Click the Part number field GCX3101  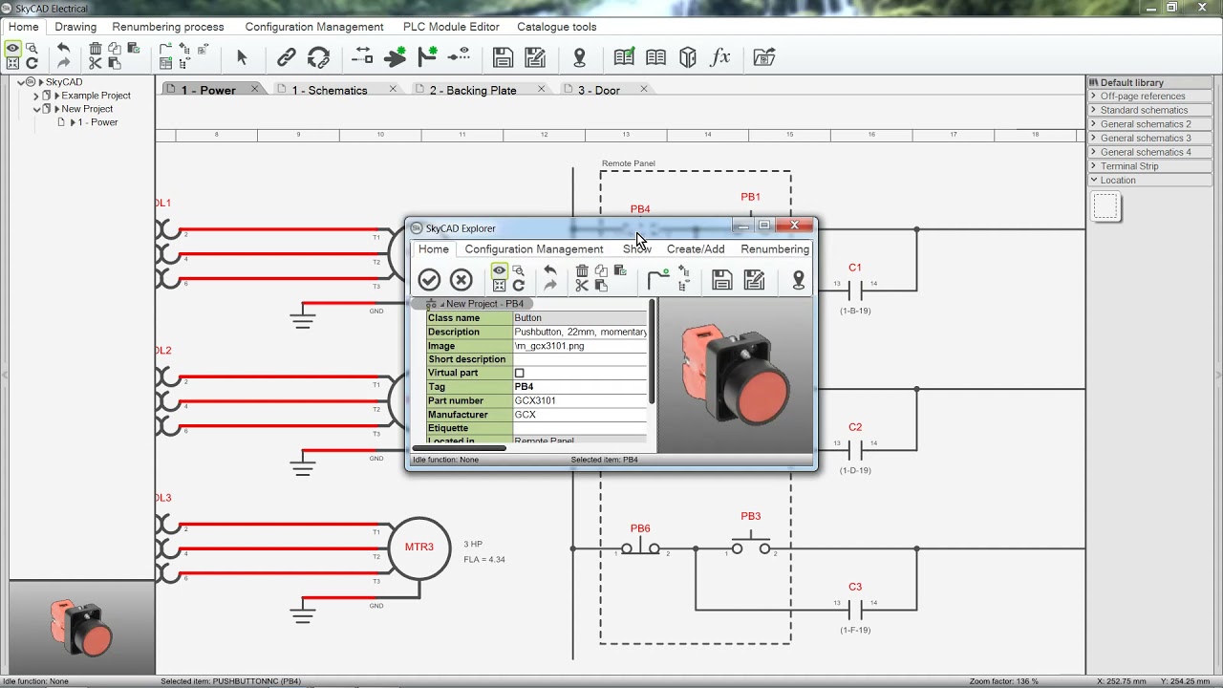(580, 400)
